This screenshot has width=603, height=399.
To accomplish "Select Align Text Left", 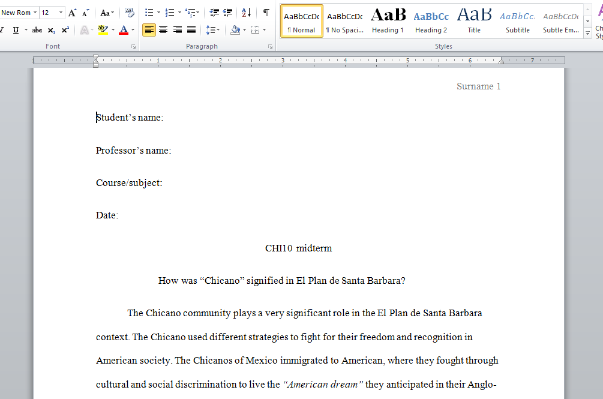I will coord(149,30).
